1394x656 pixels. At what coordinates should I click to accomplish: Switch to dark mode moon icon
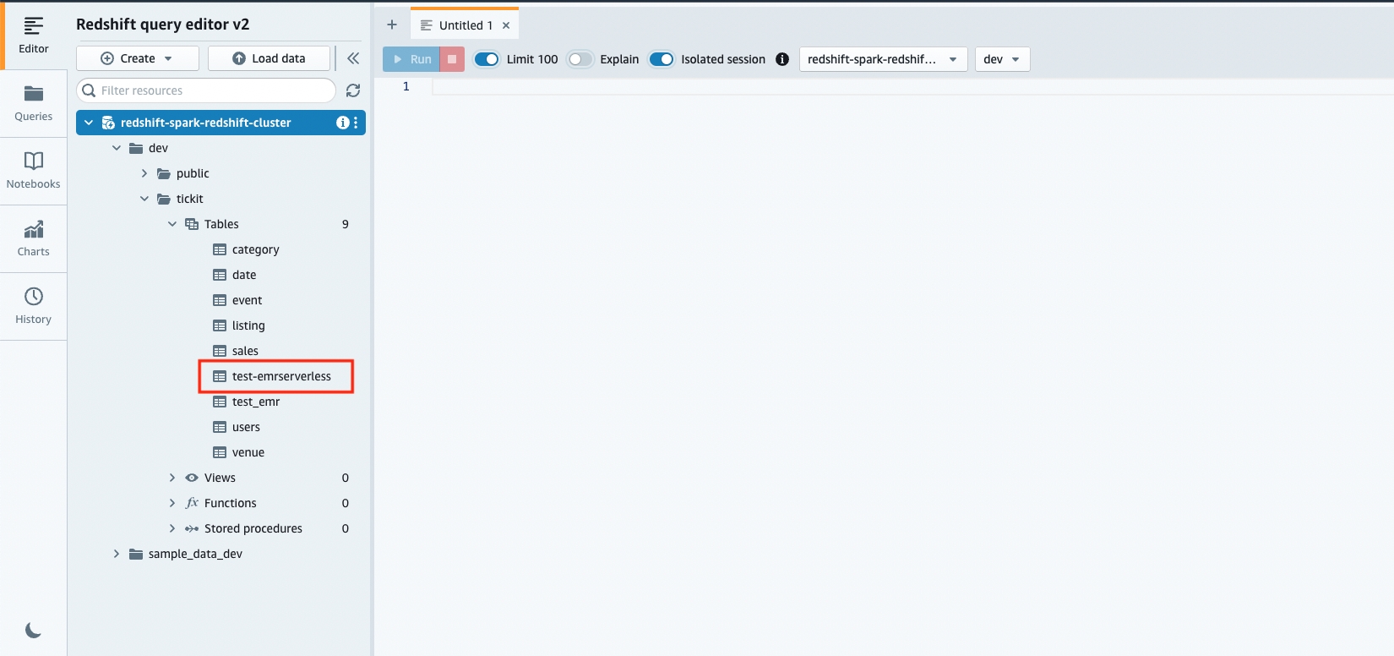(34, 630)
